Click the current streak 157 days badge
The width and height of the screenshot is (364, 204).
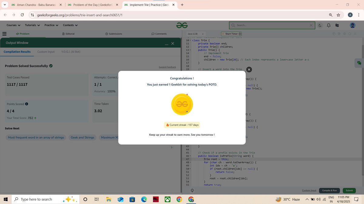182,125
